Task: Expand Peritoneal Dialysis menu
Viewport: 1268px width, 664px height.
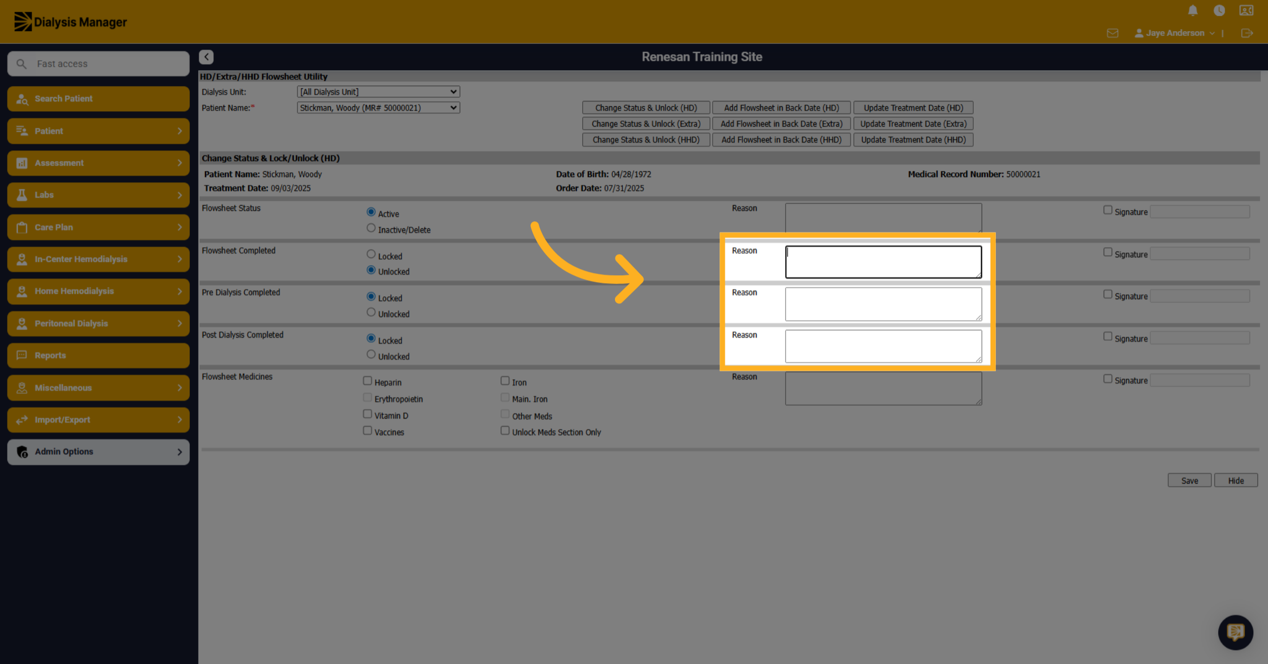Action: [98, 323]
